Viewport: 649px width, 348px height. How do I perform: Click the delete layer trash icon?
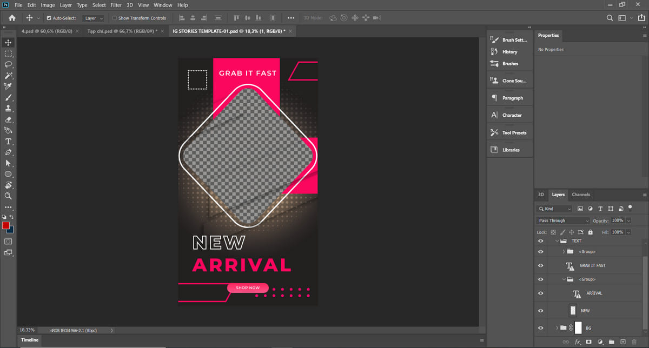pos(635,342)
